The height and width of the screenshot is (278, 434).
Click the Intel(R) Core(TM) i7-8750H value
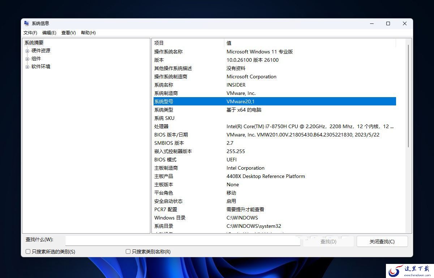tap(310, 126)
